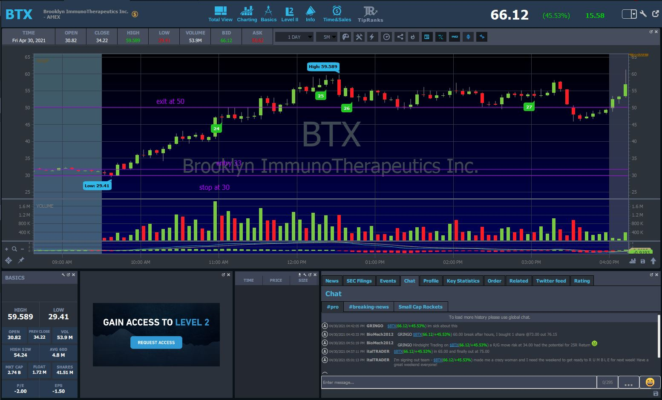The height and width of the screenshot is (400, 662).
Task: Click the share icon in chart toolbar
Action: pos(400,37)
